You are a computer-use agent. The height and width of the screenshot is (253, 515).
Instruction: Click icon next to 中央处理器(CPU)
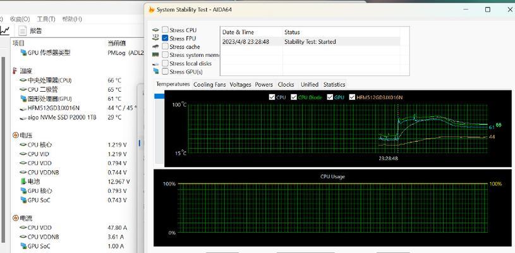click(x=23, y=80)
